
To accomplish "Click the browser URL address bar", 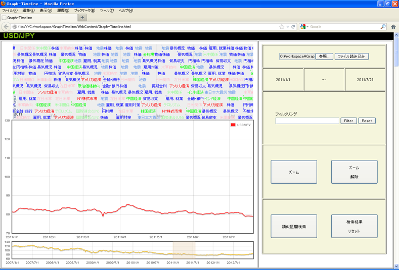I will click(148, 27).
